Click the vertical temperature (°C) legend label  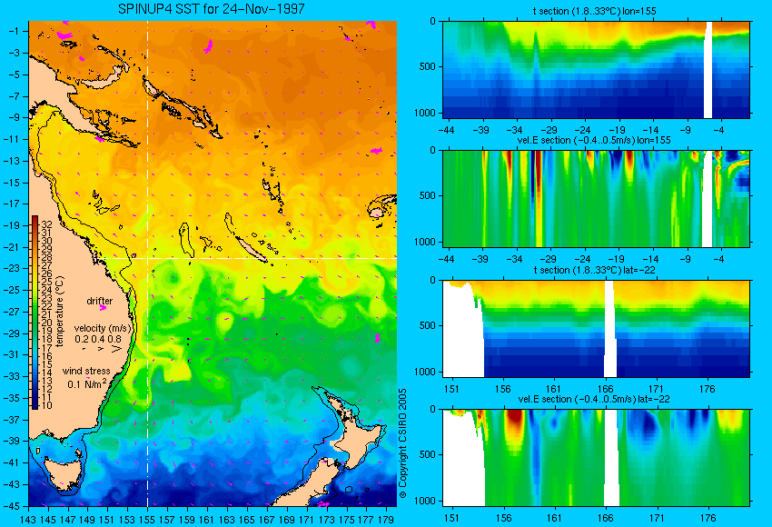[60, 312]
